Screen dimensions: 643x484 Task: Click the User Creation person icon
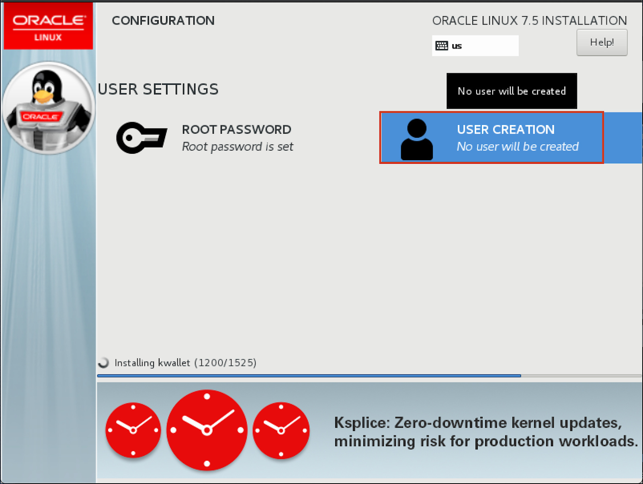417,139
